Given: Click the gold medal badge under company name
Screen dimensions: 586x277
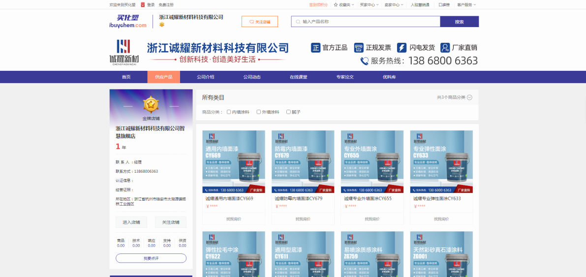Looking at the screenshot, I should pos(162,24).
